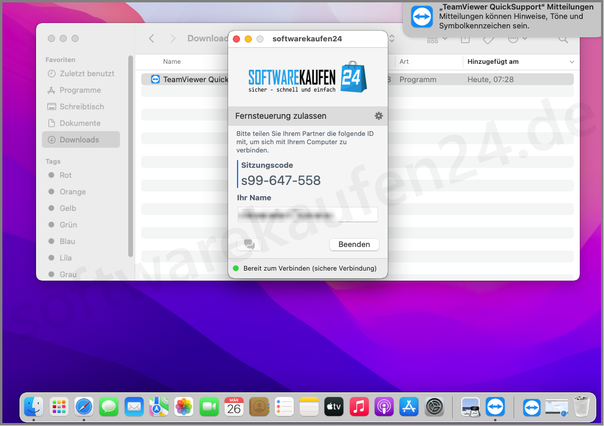Viewport: 604px width, 426px height.
Task: Open Reminders from the Dock
Action: 284,407
